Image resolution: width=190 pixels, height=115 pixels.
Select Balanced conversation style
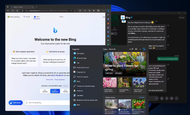click(x=55, y=91)
